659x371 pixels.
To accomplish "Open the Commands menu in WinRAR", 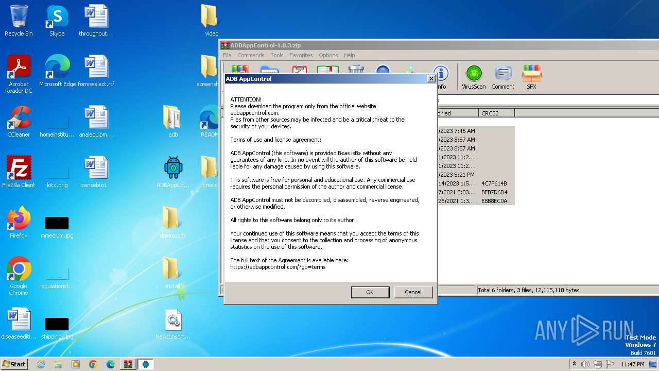I will tap(251, 55).
